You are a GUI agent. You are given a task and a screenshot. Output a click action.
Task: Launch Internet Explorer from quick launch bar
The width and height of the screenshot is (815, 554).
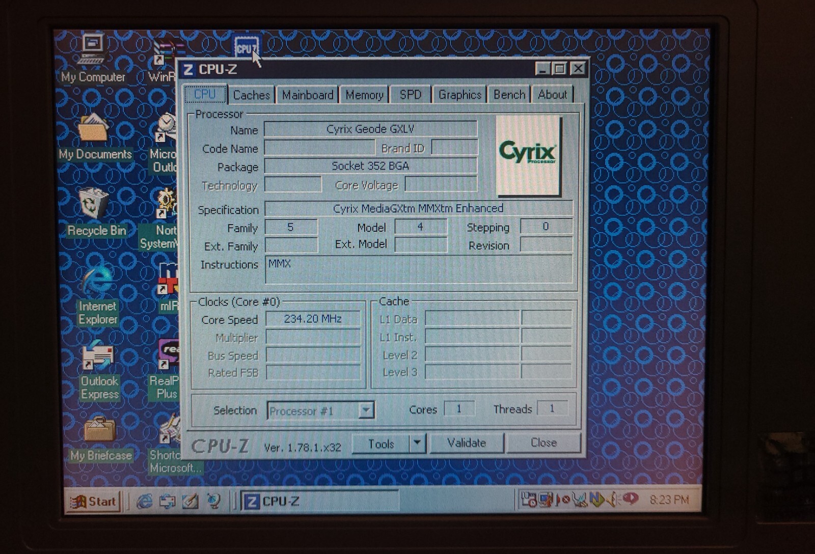[145, 502]
